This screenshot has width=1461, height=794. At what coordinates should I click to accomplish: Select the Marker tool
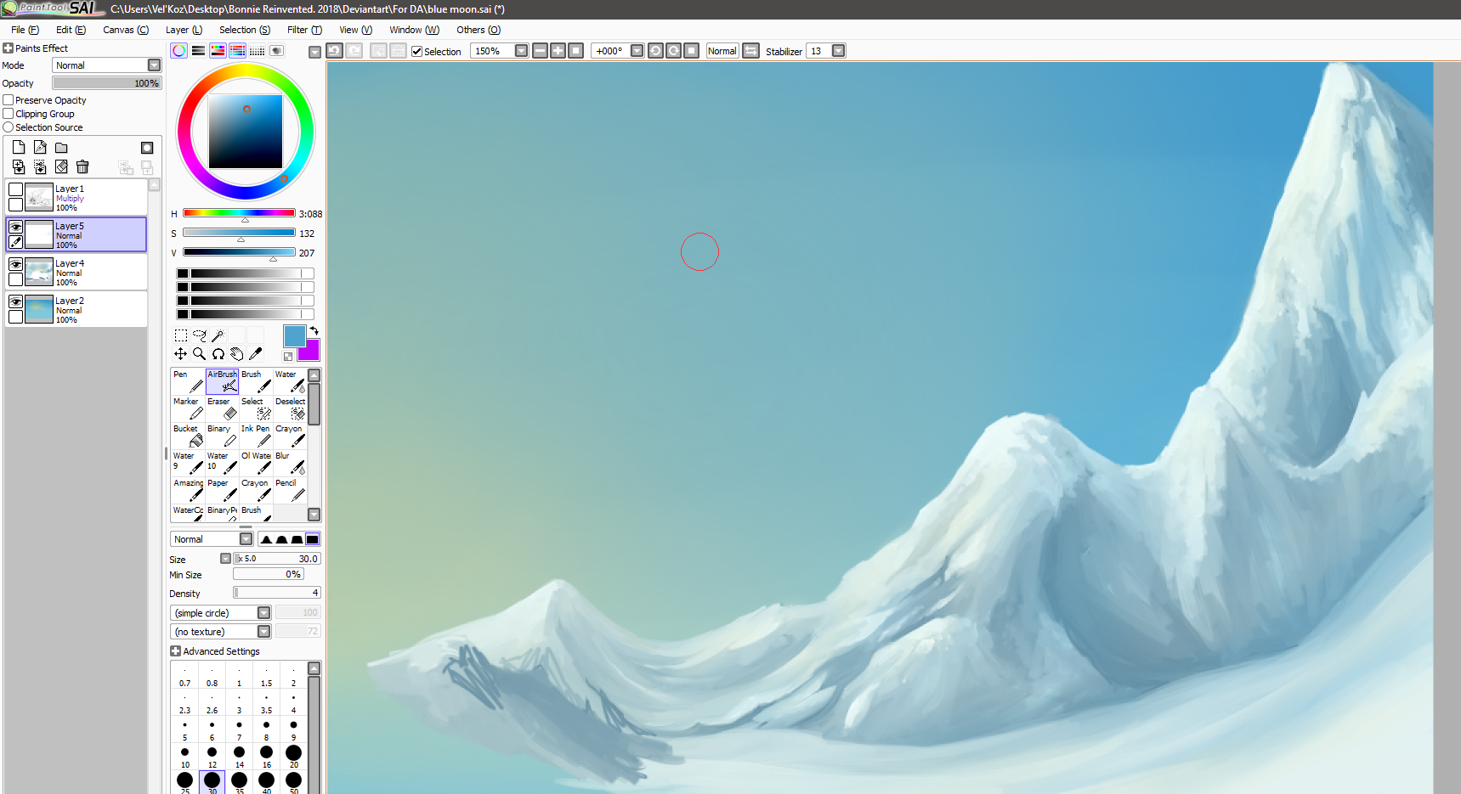(188, 408)
